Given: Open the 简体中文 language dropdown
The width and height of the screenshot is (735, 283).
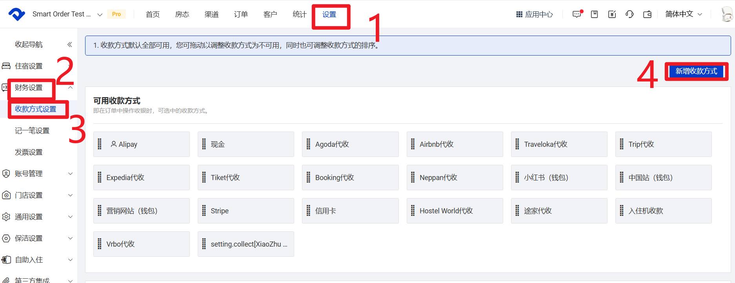Looking at the screenshot, I should 683,14.
